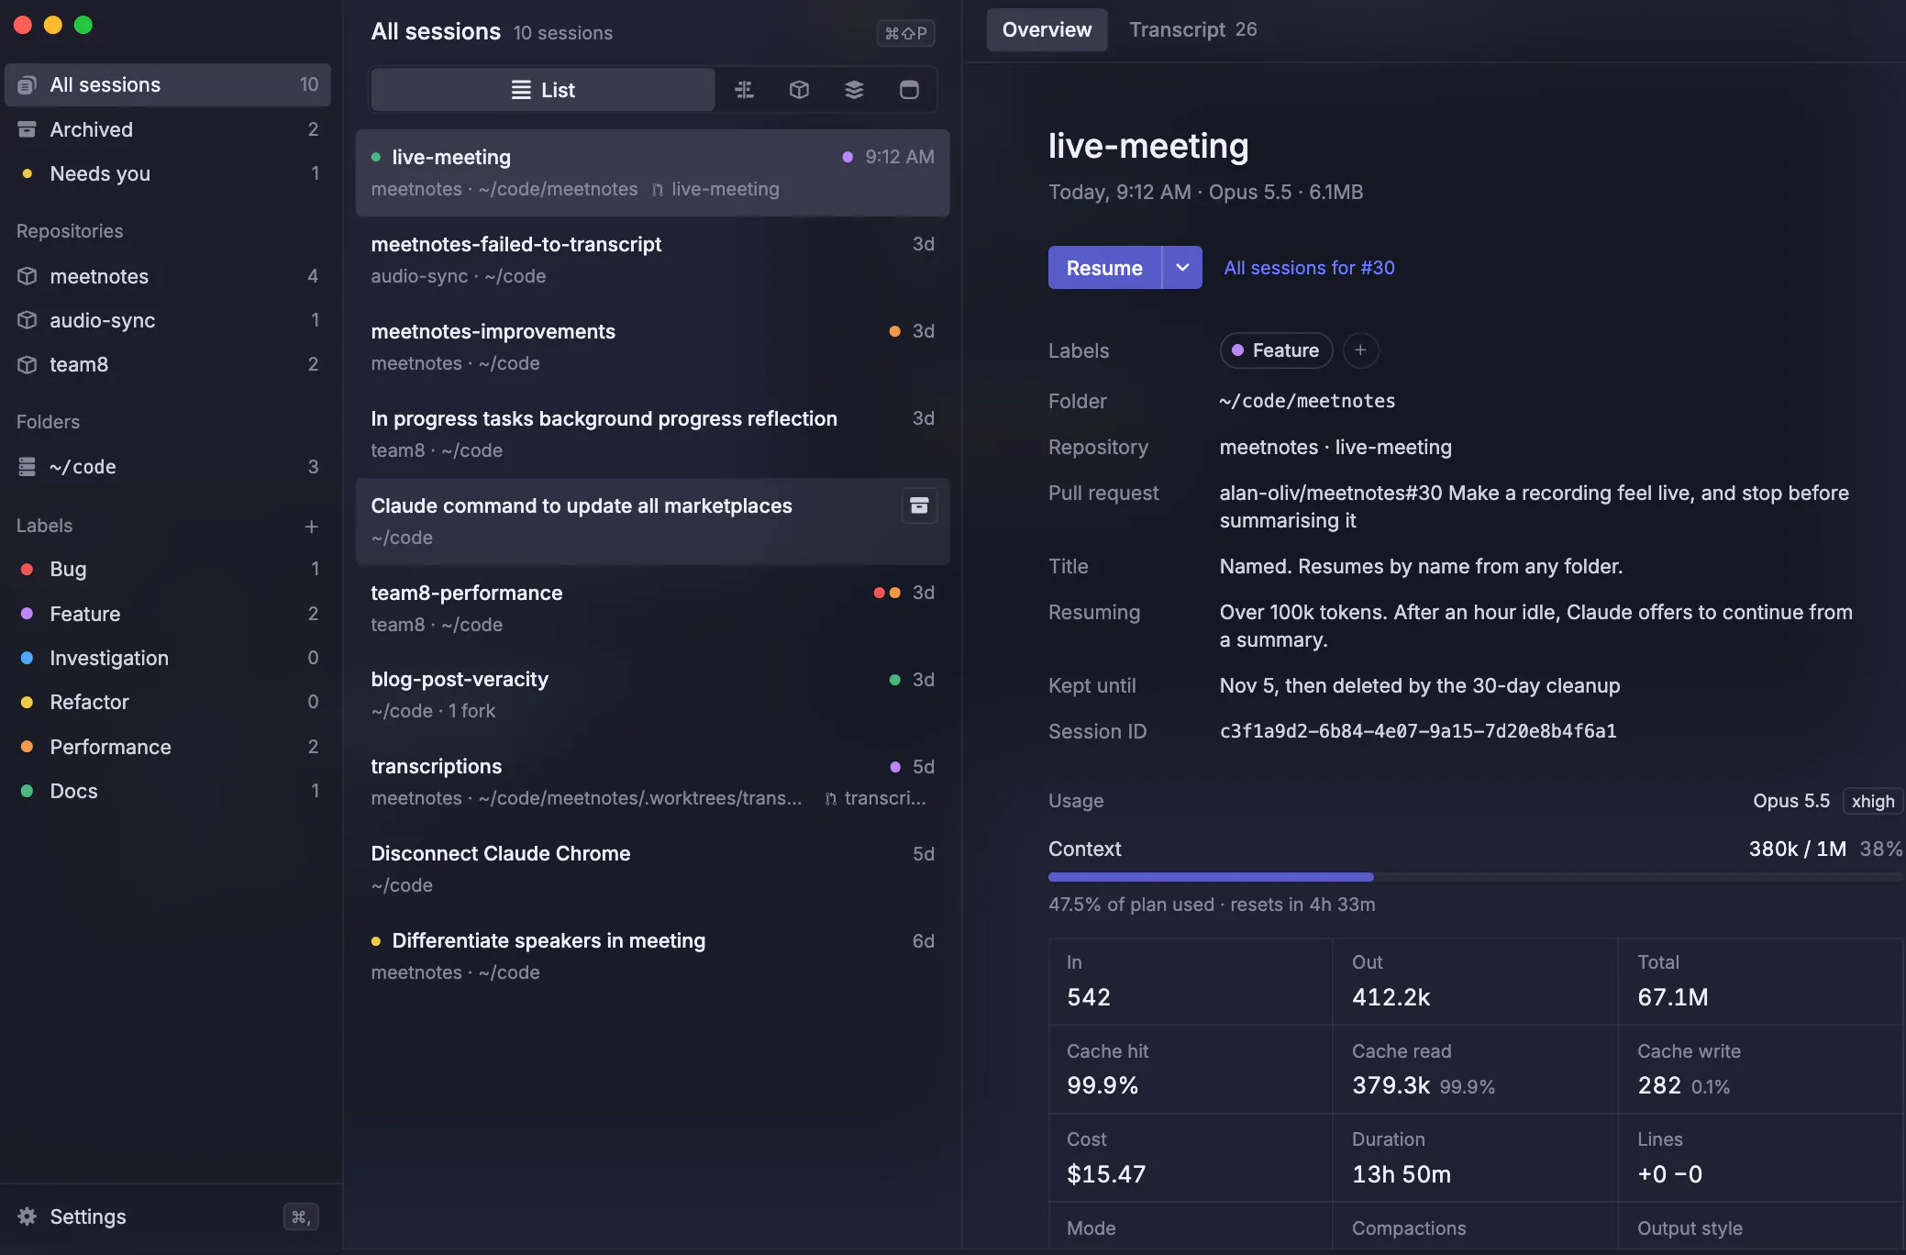Add another label next to the Feature chip
The height and width of the screenshot is (1255, 1906).
[x=1360, y=350]
